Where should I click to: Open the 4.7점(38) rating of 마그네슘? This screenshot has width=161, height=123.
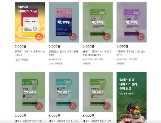(x=122, y=59)
